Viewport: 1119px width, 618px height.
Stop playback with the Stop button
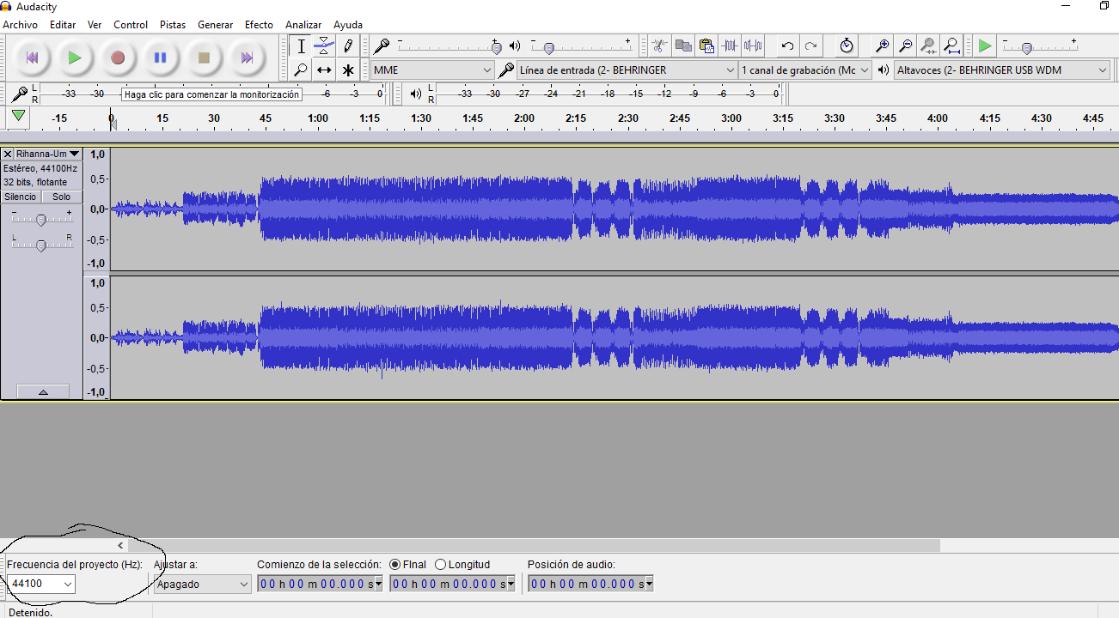pyautogui.click(x=204, y=58)
